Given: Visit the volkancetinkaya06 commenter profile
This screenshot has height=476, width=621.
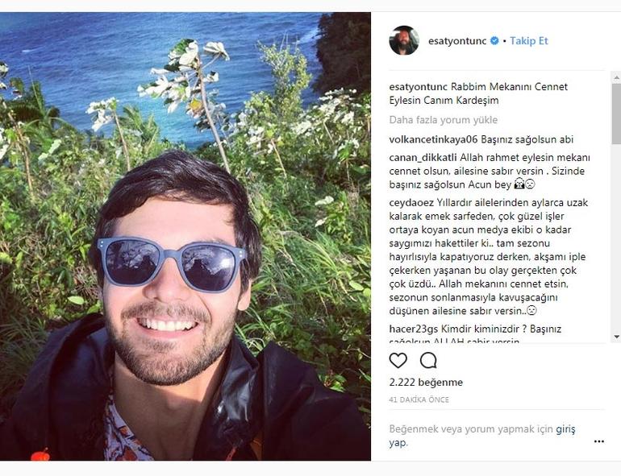Looking at the screenshot, I should 434,139.
